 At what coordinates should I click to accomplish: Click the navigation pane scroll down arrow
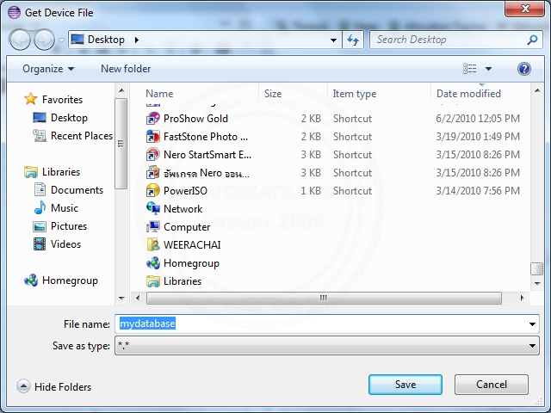pos(121,299)
